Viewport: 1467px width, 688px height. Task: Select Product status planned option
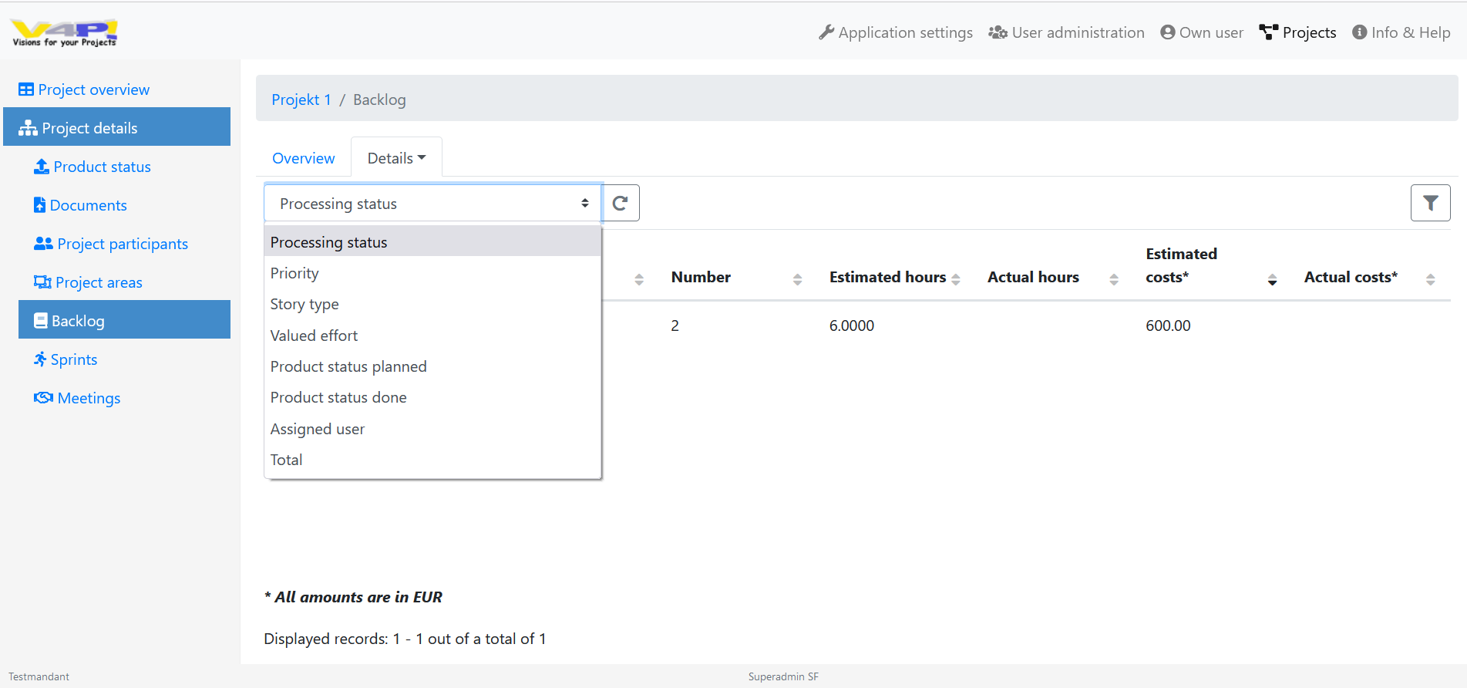432,366
